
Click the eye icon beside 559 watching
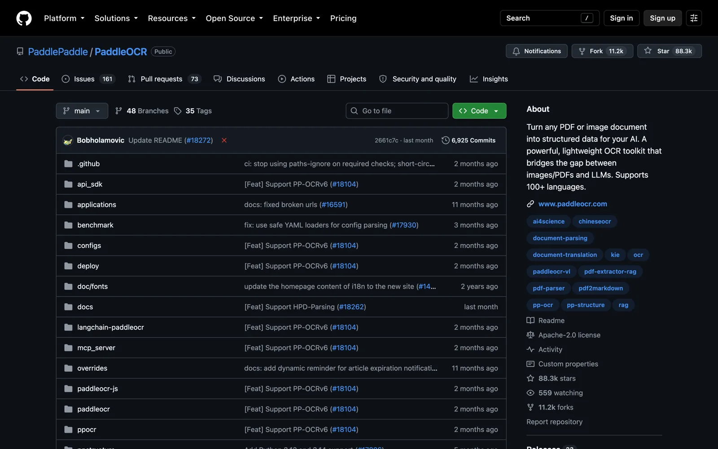pyautogui.click(x=530, y=393)
